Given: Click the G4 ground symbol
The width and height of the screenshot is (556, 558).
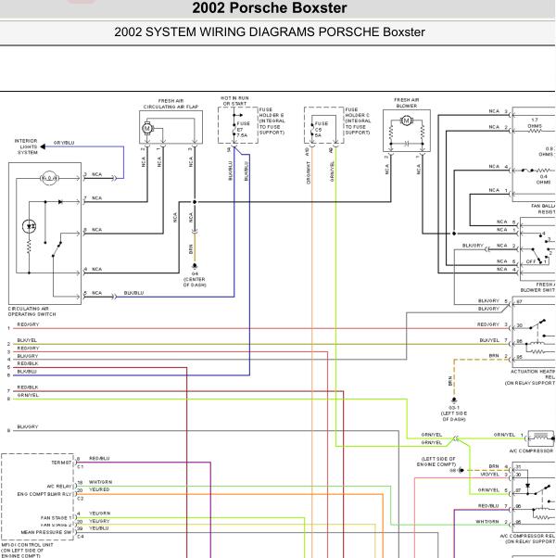Looking at the screenshot, I should click(x=195, y=266).
